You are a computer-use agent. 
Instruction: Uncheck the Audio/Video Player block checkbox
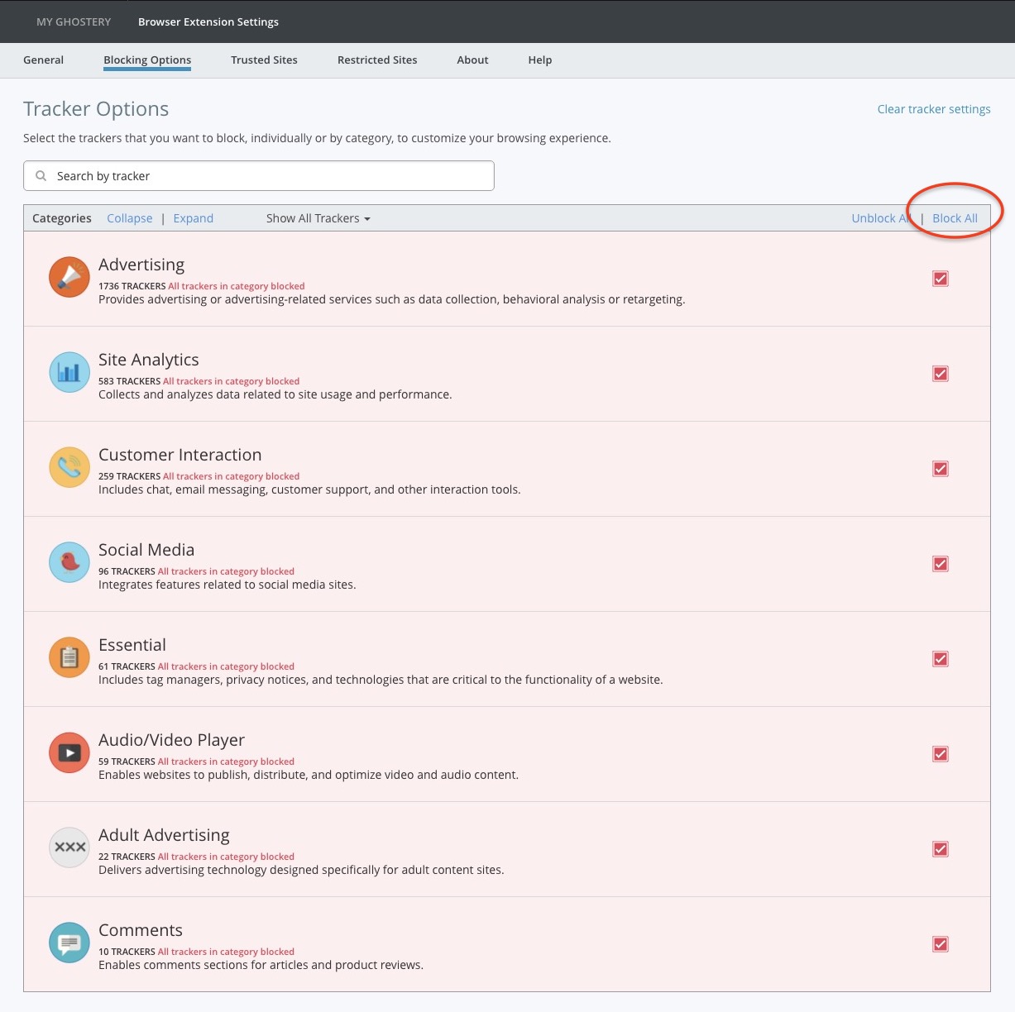pyautogui.click(x=941, y=754)
